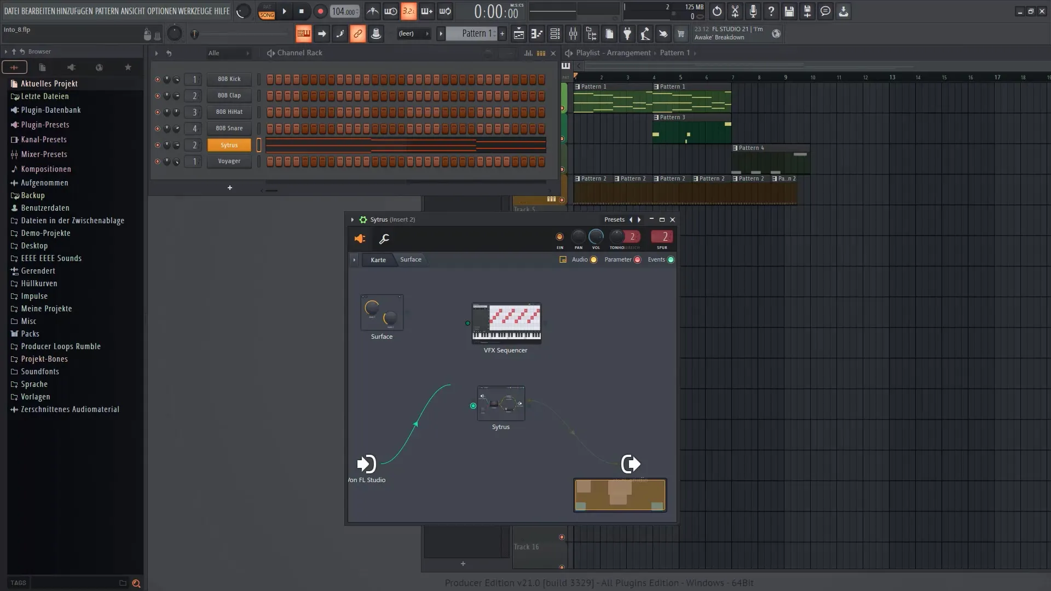The height and width of the screenshot is (591, 1051).
Task: Open the WERKZEUGE menu
Action: point(195,11)
